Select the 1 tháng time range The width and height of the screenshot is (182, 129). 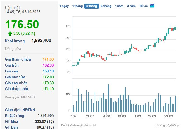click(x=77, y=6)
